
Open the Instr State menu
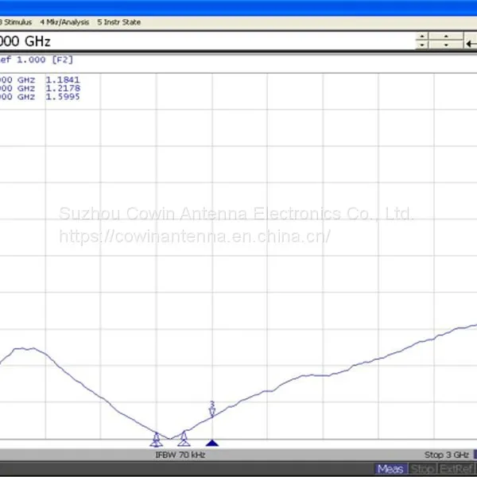click(x=119, y=22)
